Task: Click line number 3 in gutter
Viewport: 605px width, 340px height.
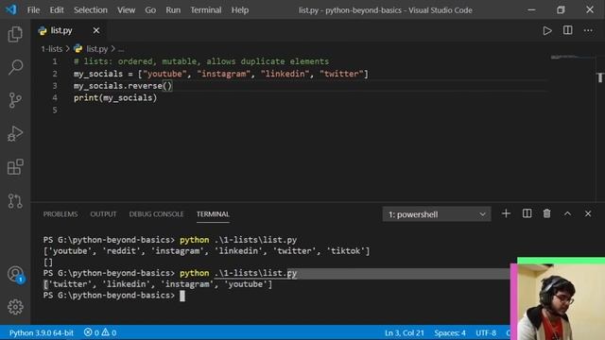Action: (x=55, y=86)
